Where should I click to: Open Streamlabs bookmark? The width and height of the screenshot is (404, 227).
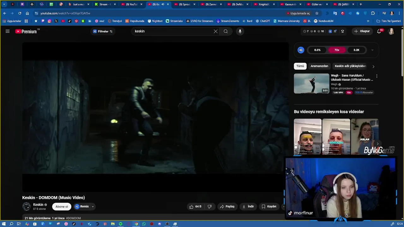click(174, 21)
